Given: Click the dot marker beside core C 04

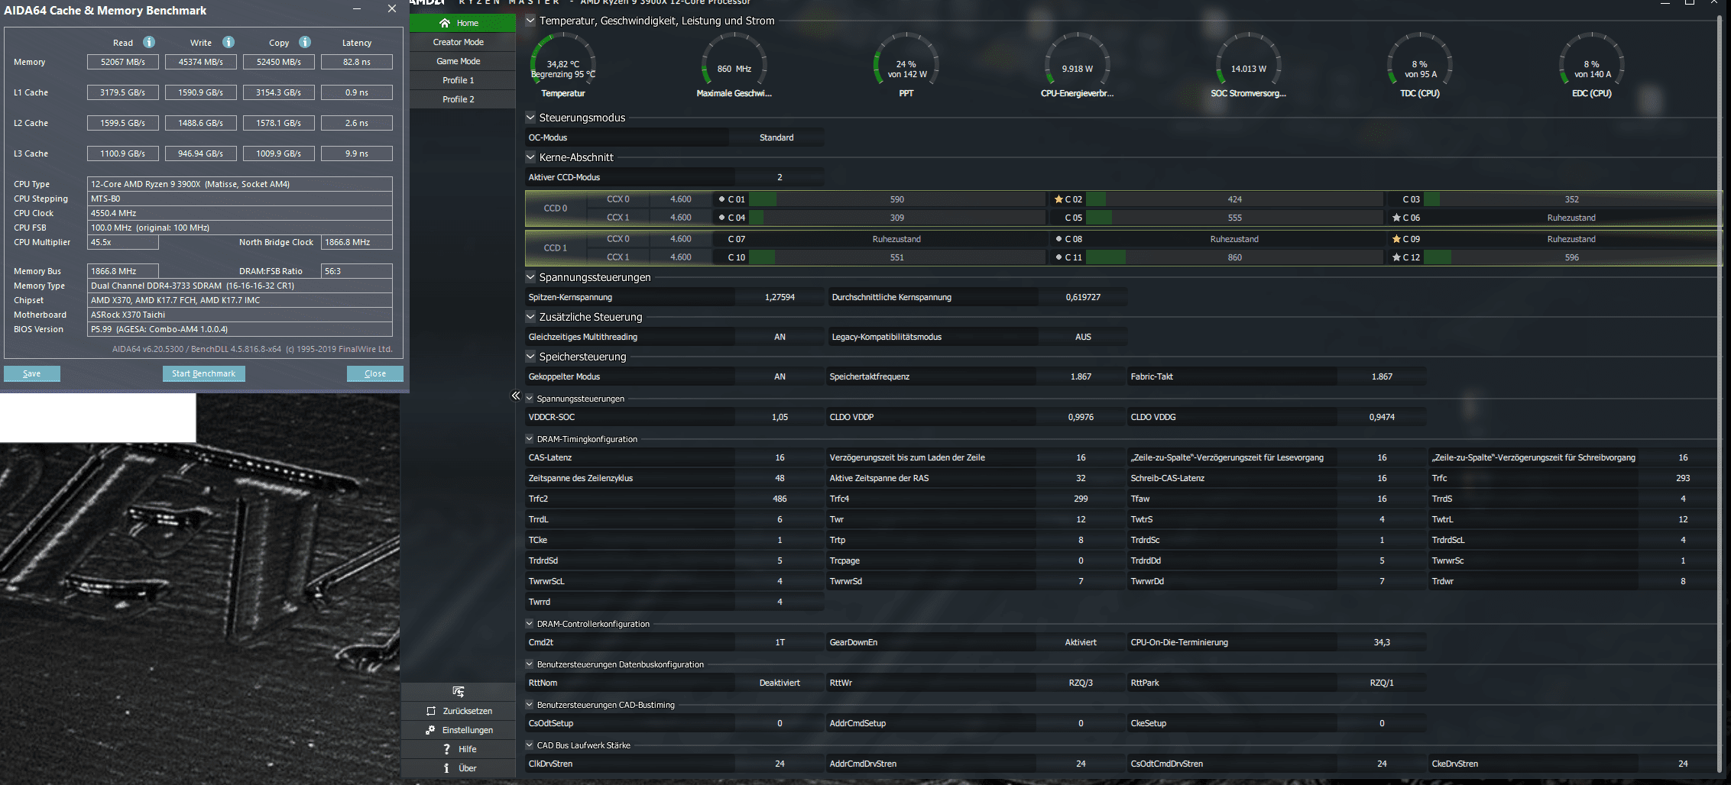Looking at the screenshot, I should coord(721,218).
